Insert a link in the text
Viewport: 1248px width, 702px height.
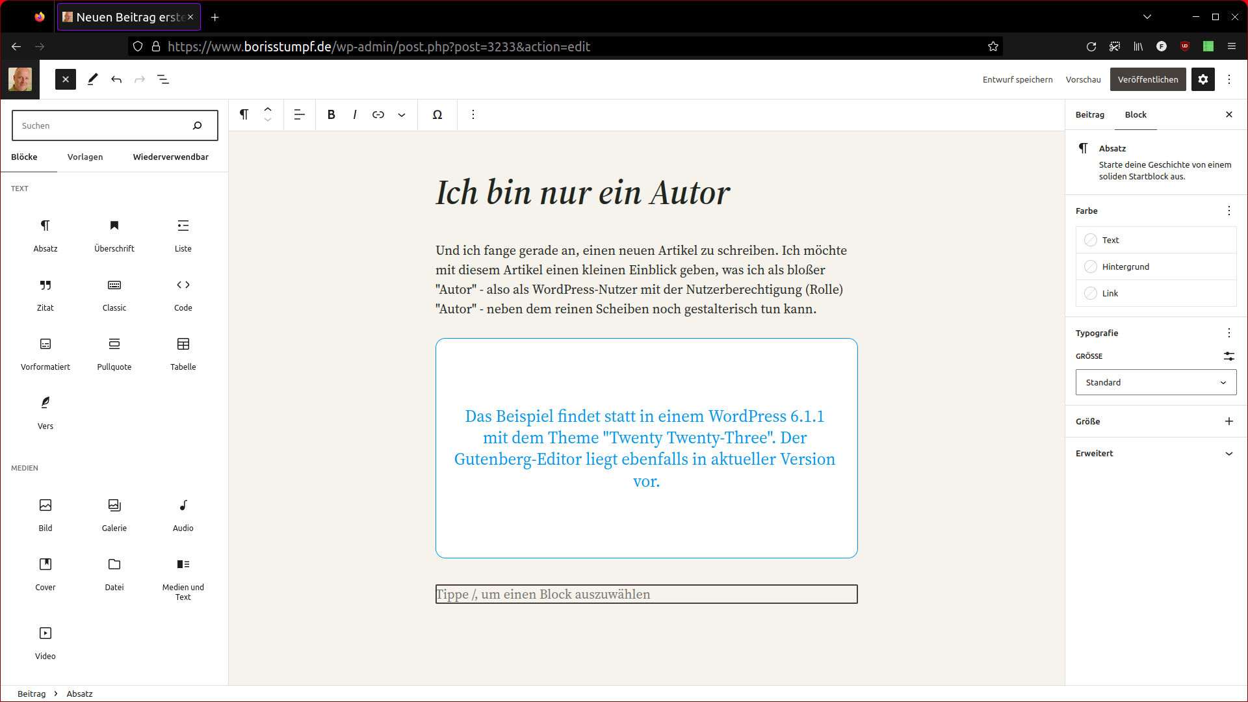[x=378, y=114]
